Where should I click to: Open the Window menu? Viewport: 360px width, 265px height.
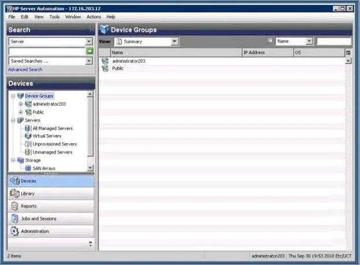pos(73,17)
